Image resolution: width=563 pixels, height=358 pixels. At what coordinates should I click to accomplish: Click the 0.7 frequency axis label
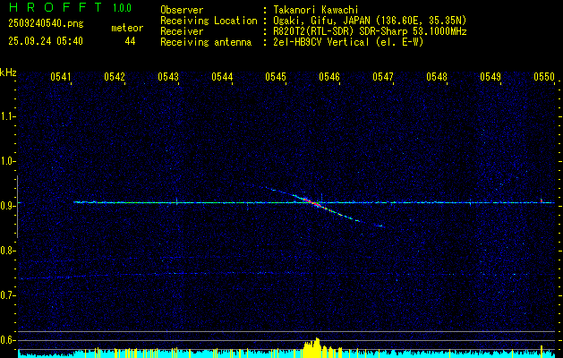[8, 295]
